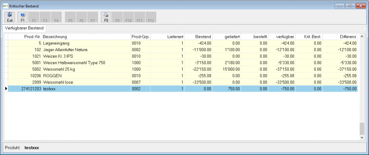Sort by Prod.-Nr. column header
This screenshot has width=369, height=155.
(25, 37)
